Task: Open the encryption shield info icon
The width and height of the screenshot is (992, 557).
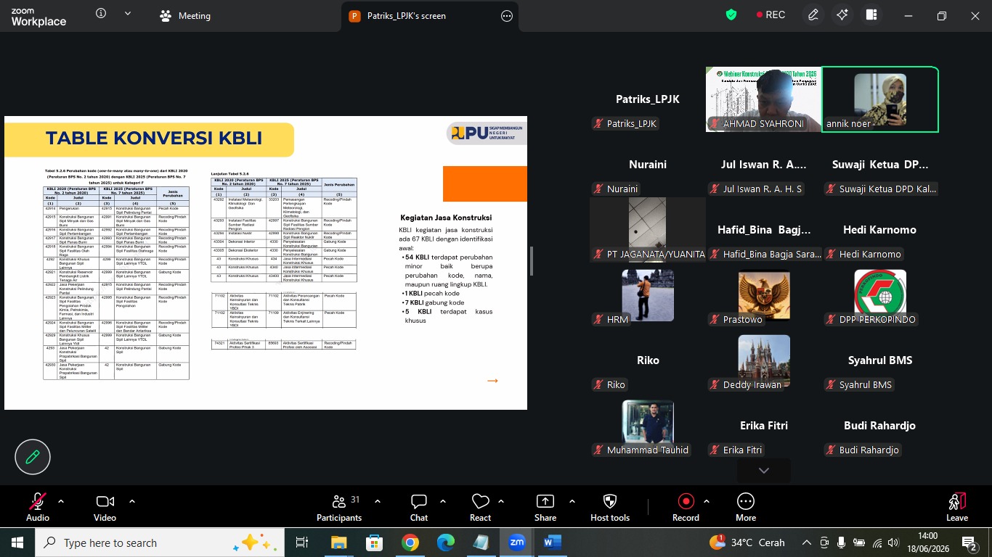Action: click(731, 15)
